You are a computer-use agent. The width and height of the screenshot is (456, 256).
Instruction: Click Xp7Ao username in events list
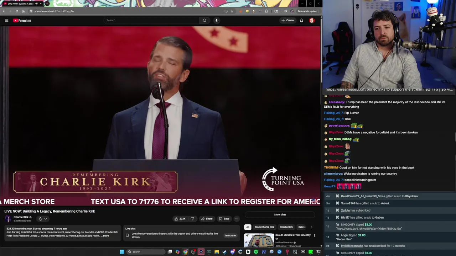tap(345, 210)
